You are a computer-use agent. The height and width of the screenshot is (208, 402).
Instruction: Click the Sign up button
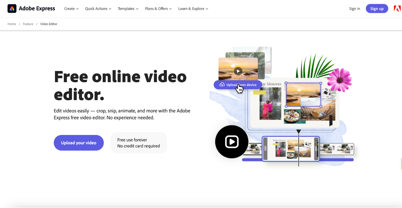[377, 9]
